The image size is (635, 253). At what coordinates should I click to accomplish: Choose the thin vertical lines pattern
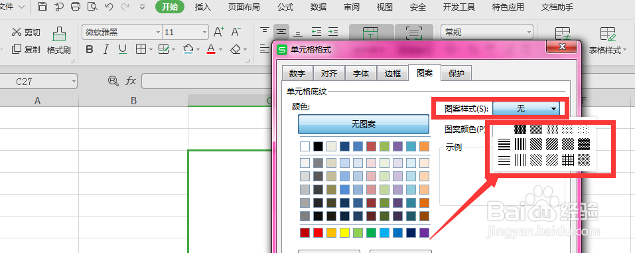point(520,160)
